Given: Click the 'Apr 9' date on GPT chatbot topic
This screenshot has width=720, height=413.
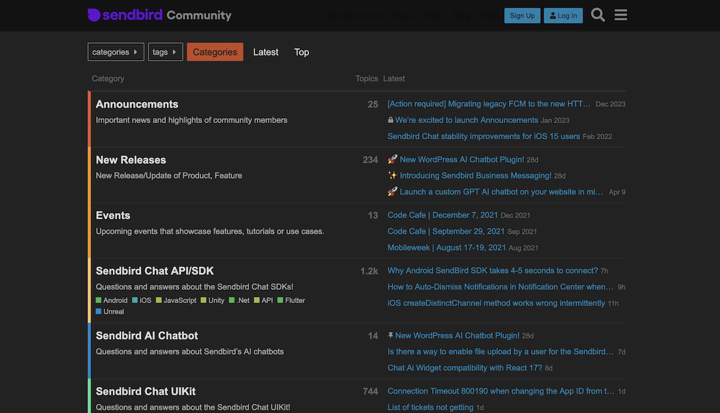Looking at the screenshot, I should (617, 192).
